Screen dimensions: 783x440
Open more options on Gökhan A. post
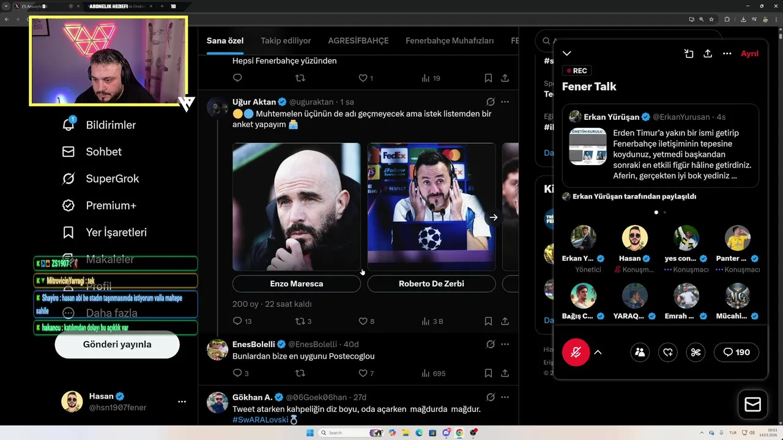tap(505, 397)
